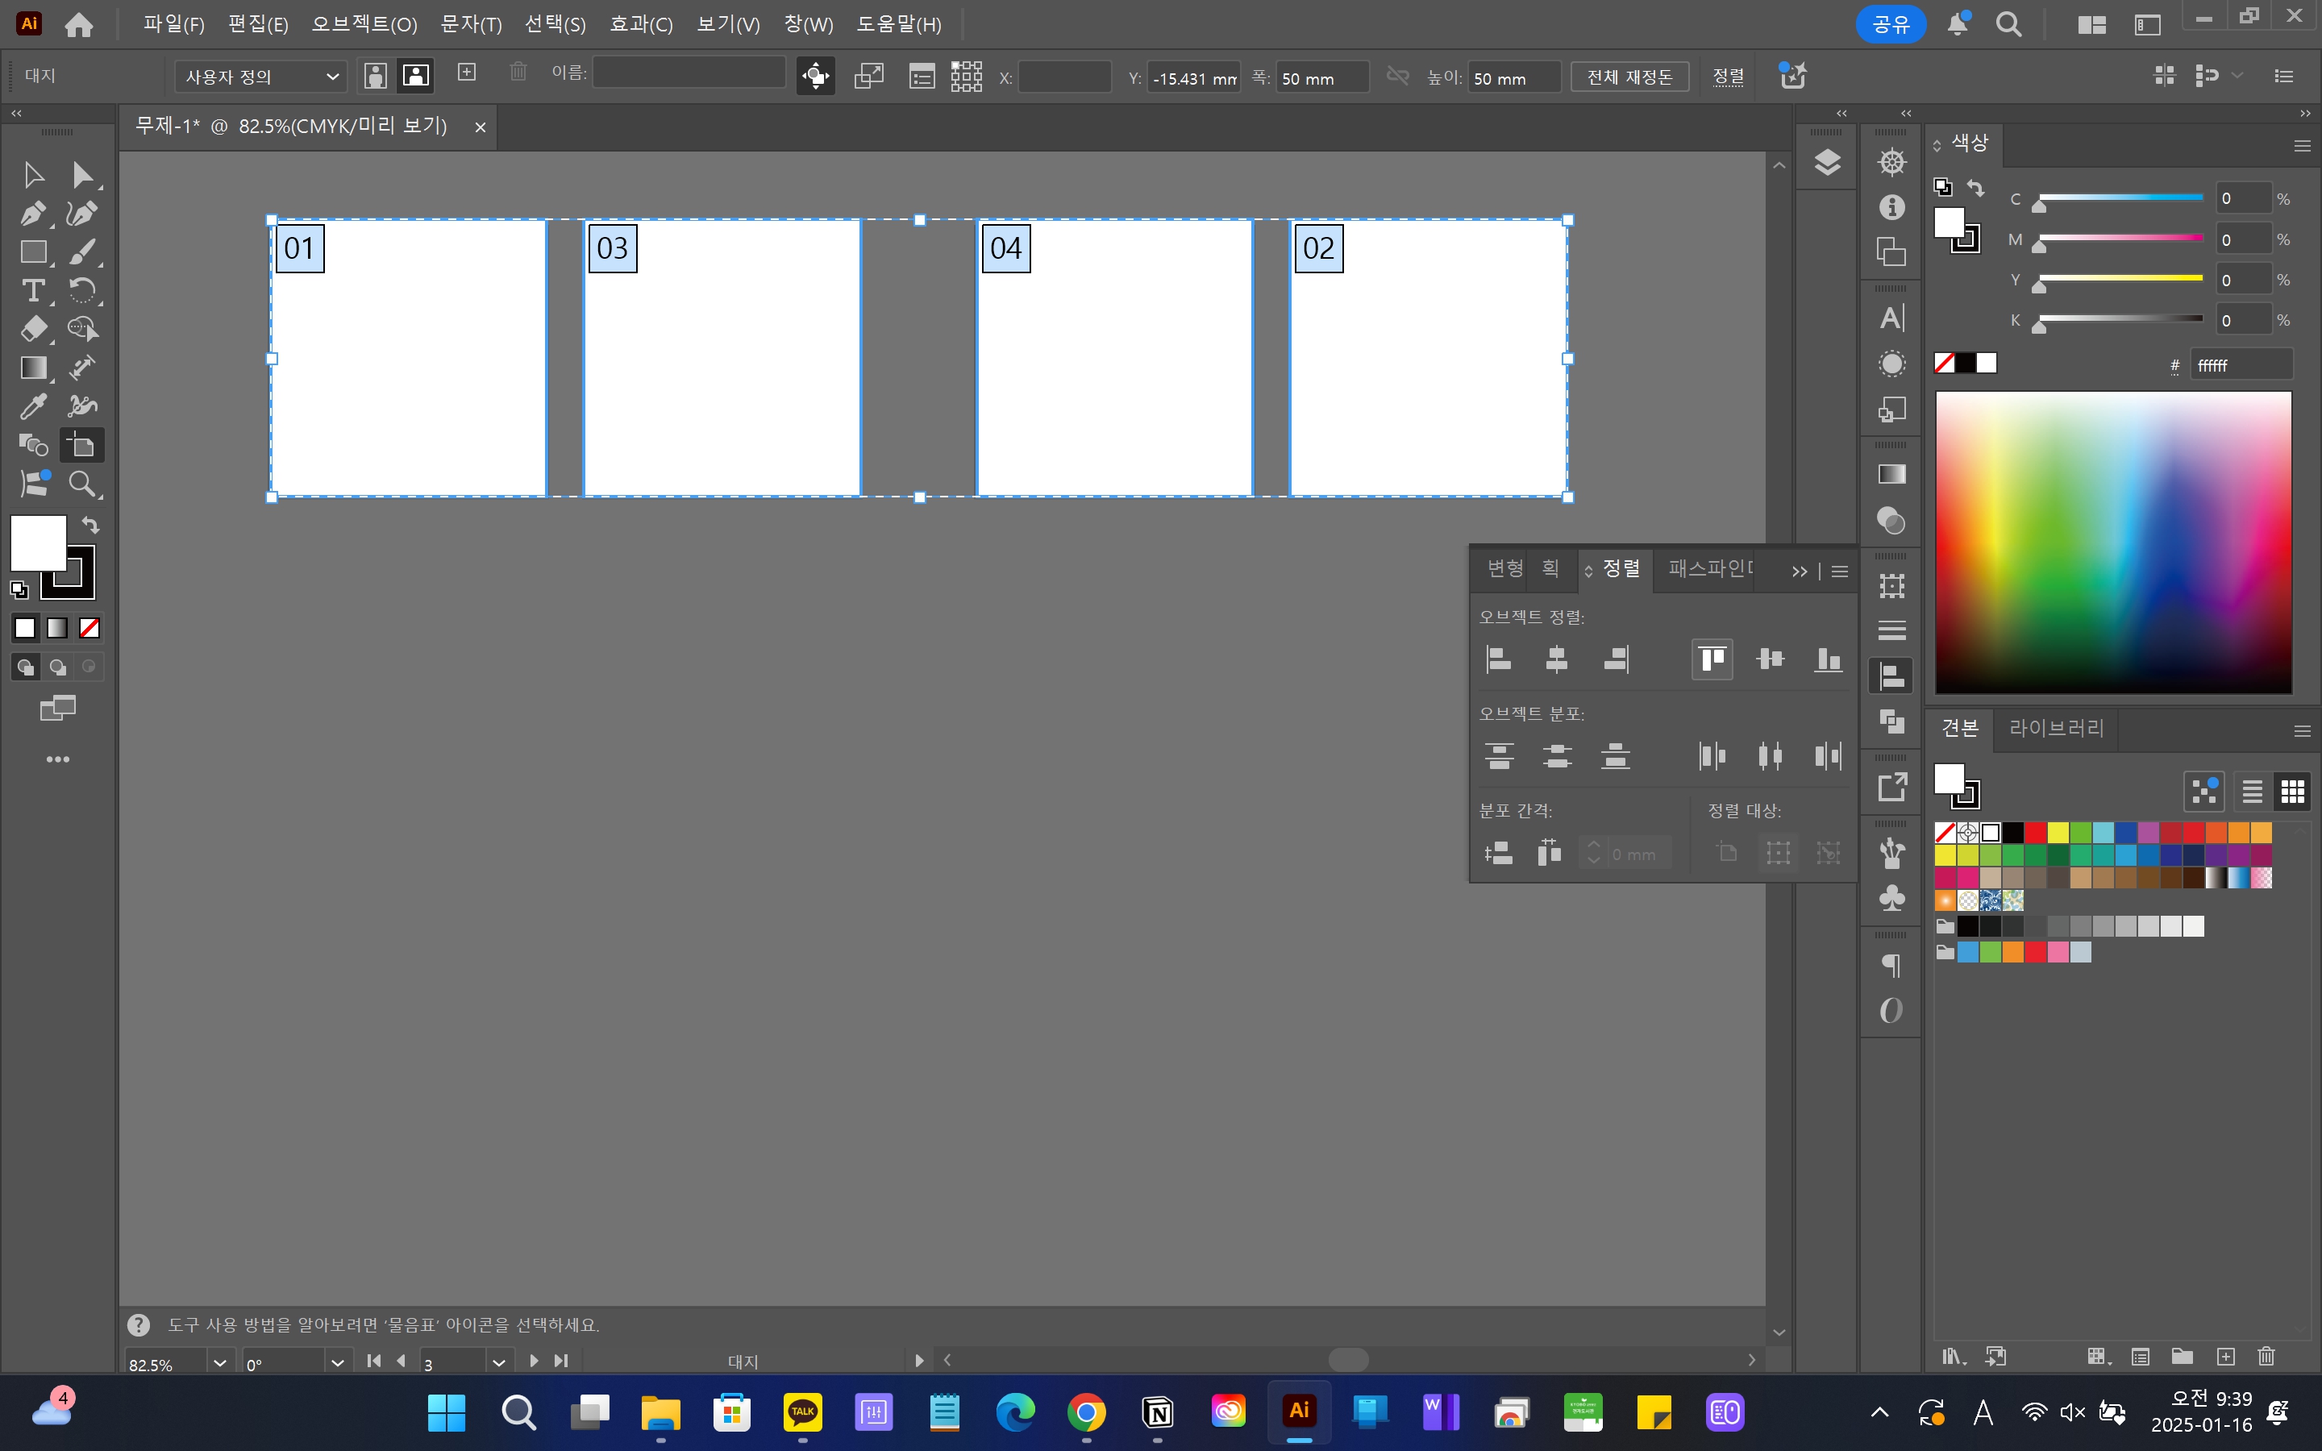
Task: Switch to the 라이브러리 tab
Action: pos(2056,729)
